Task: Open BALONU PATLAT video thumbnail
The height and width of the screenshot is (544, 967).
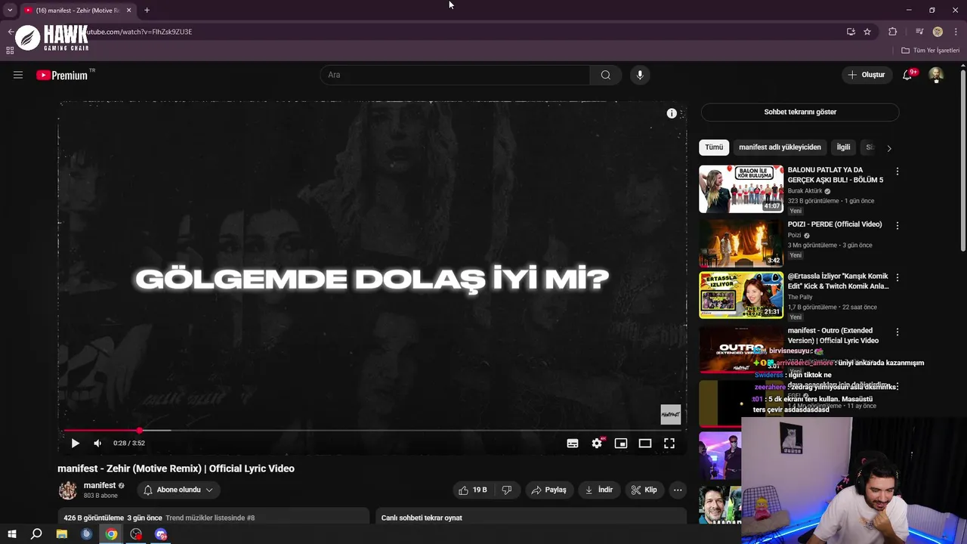Action: [x=741, y=189]
